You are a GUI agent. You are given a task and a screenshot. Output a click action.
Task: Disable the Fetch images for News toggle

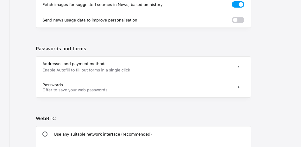click(238, 4)
